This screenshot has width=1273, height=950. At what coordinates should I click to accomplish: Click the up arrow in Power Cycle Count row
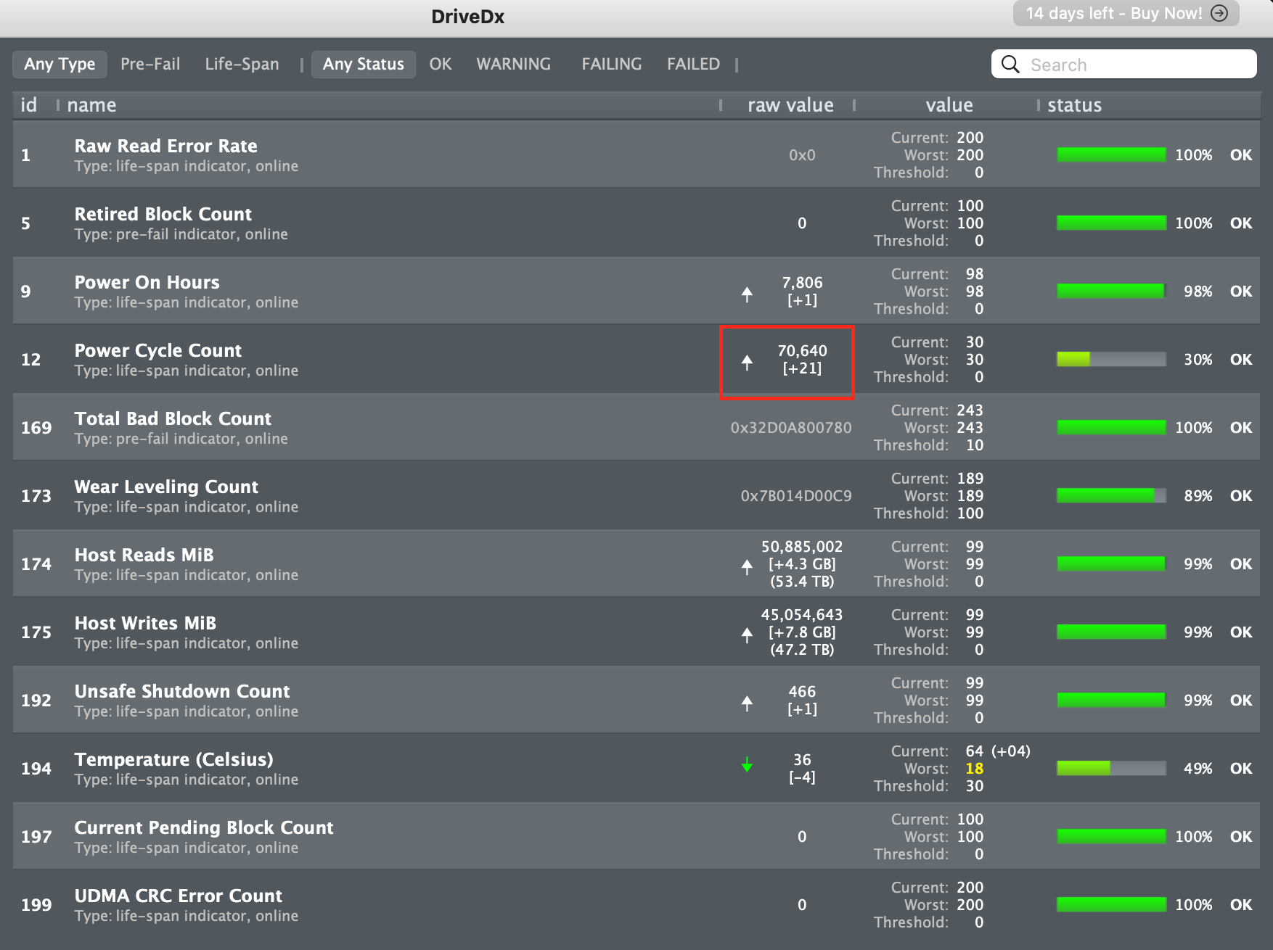tap(747, 363)
